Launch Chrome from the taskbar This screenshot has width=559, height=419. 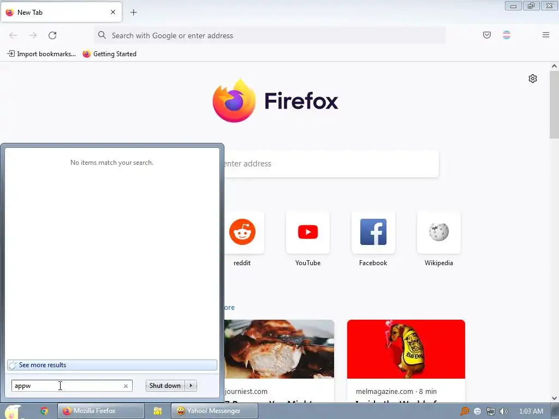[x=44, y=411]
